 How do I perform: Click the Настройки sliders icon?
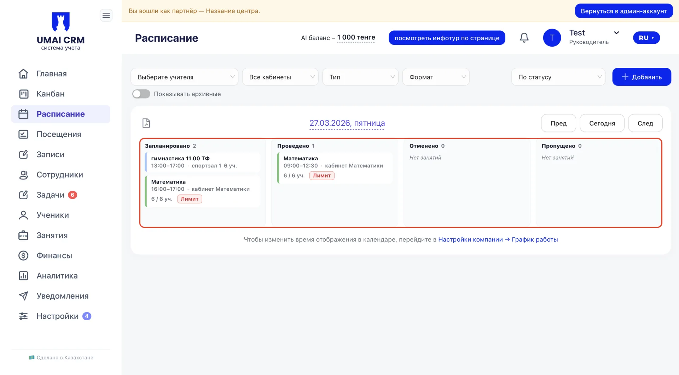pyautogui.click(x=23, y=316)
